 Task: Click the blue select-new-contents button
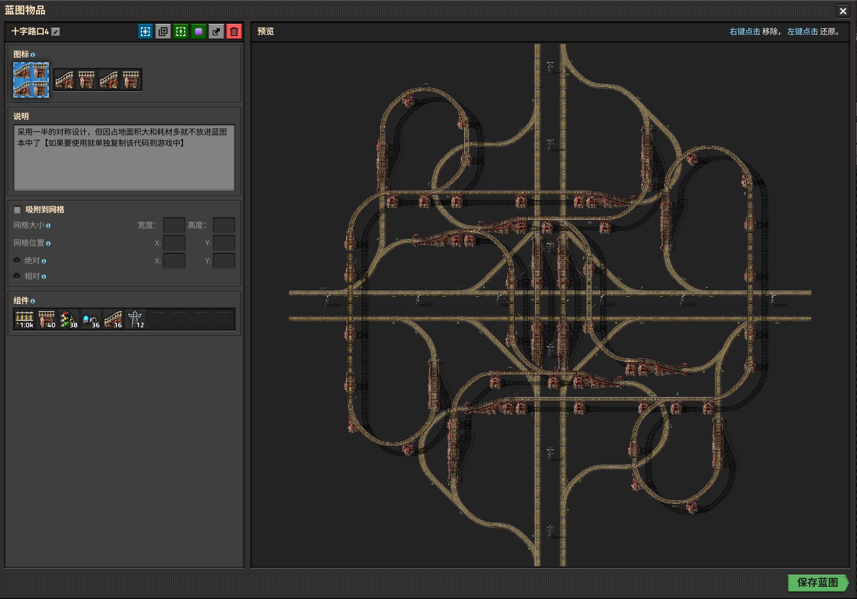(x=145, y=32)
